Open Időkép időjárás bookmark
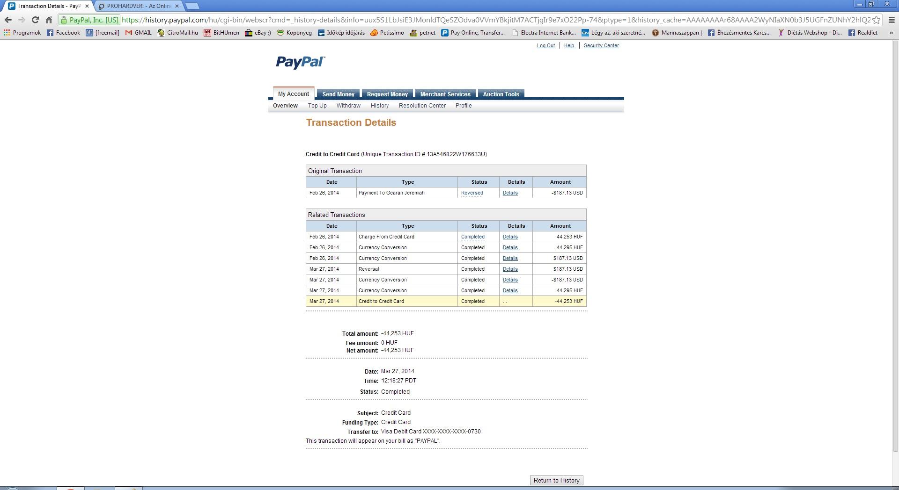This screenshot has height=490, width=899. 341,33
